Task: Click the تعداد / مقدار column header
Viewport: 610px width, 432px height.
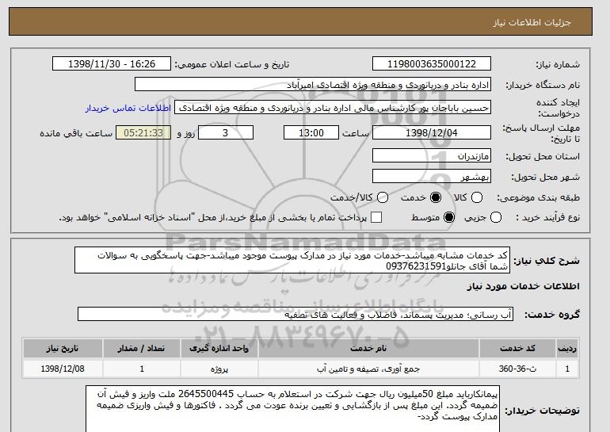Action: [x=142, y=348]
